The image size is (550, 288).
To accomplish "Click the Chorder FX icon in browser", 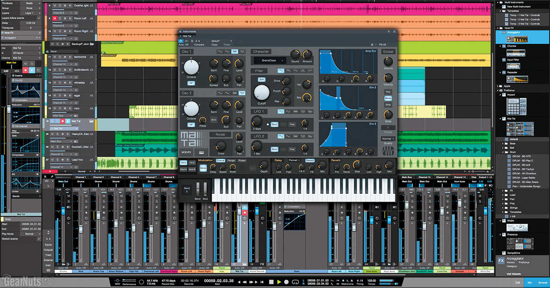I will click(504, 46).
